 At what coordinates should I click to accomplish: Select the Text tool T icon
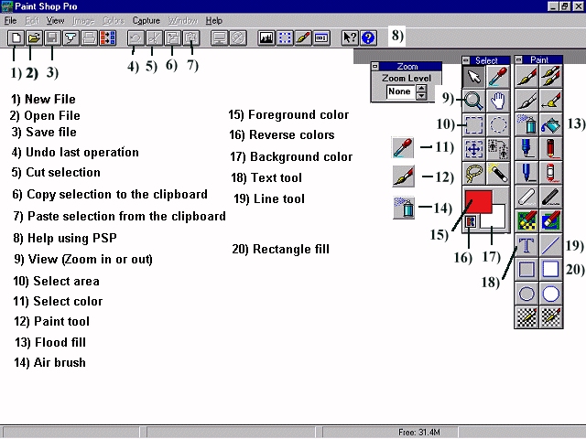point(526,245)
